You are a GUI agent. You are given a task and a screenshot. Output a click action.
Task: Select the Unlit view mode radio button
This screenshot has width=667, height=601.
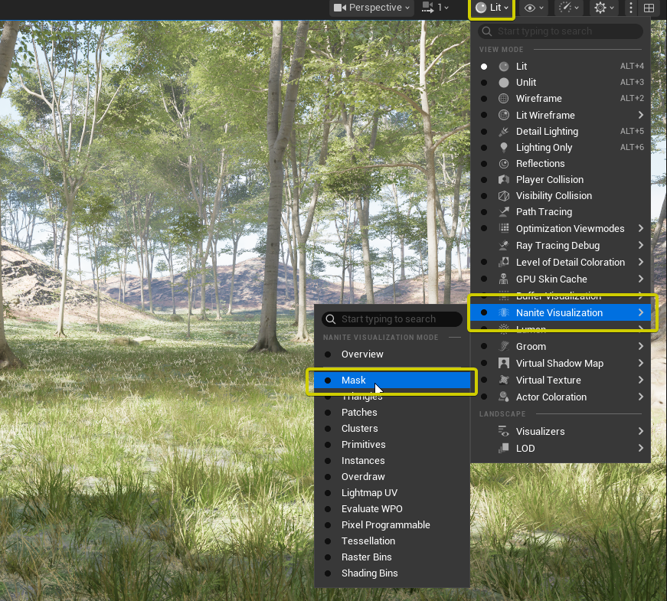tap(484, 83)
